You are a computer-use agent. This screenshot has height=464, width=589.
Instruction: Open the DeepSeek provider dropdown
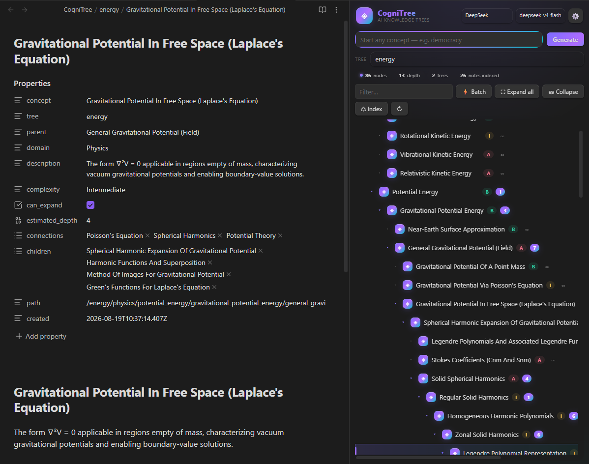click(x=487, y=15)
